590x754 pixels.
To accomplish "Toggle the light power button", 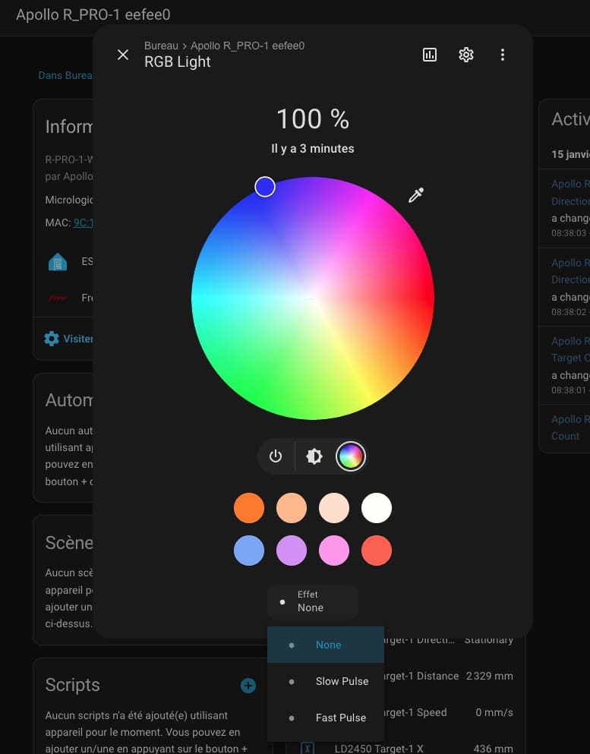I will tap(276, 456).
